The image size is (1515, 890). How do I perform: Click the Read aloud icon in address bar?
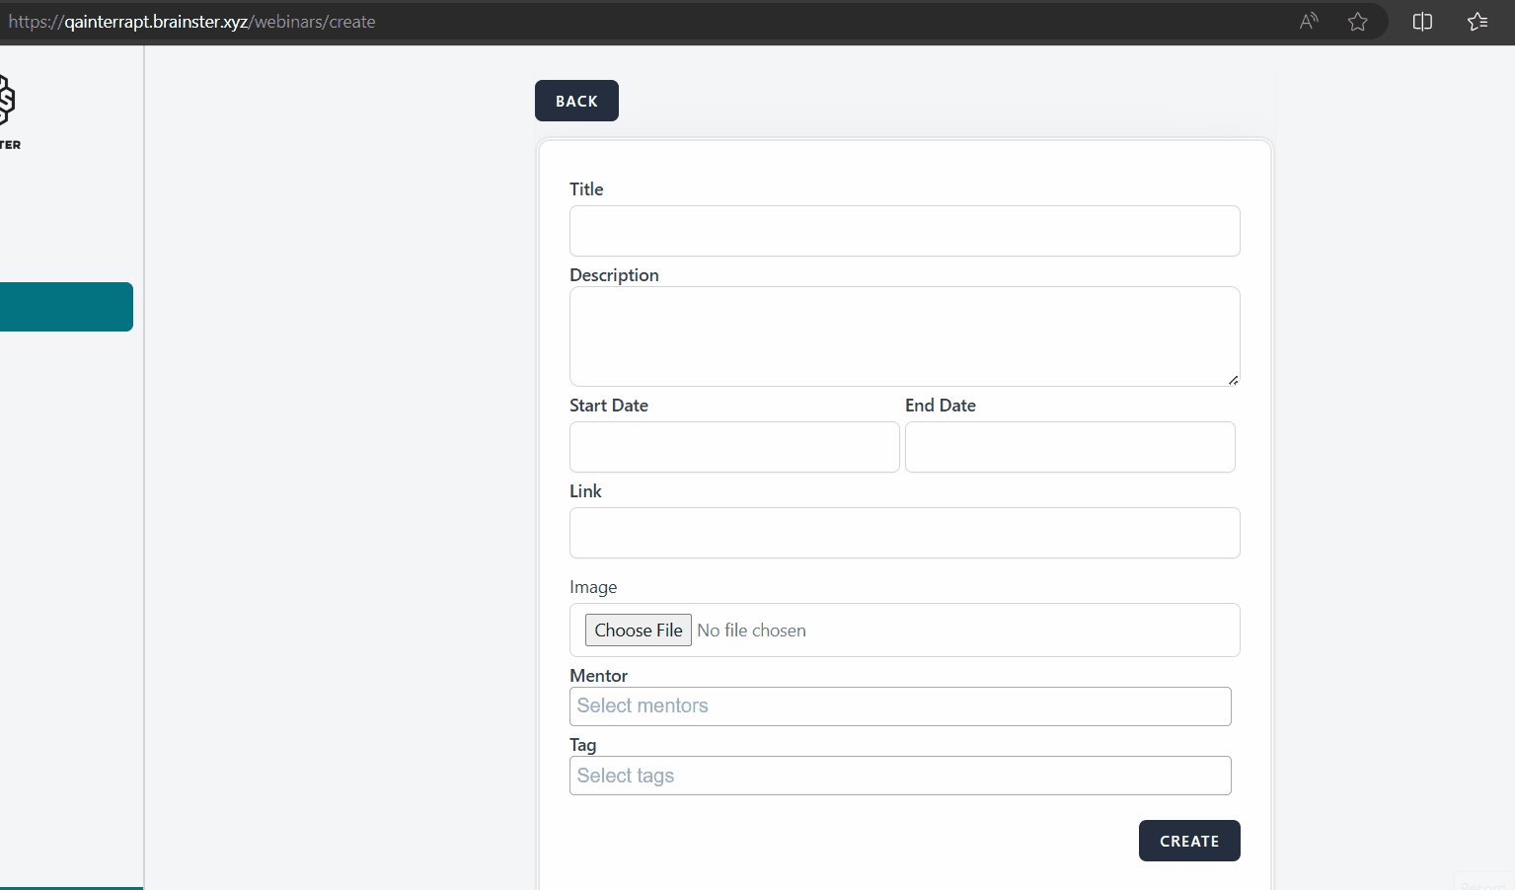click(x=1309, y=22)
